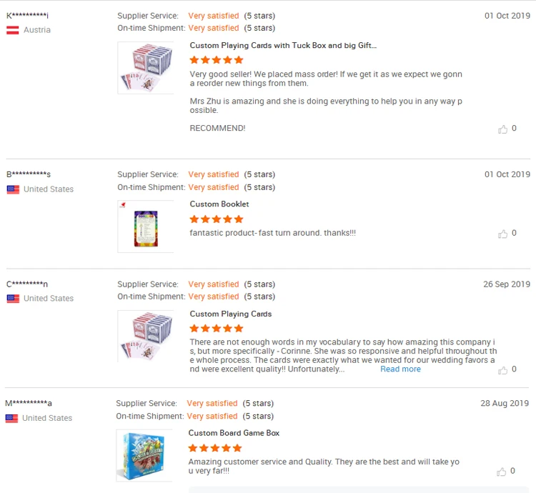View the playing cards thumbnail in Austria review

click(146, 68)
